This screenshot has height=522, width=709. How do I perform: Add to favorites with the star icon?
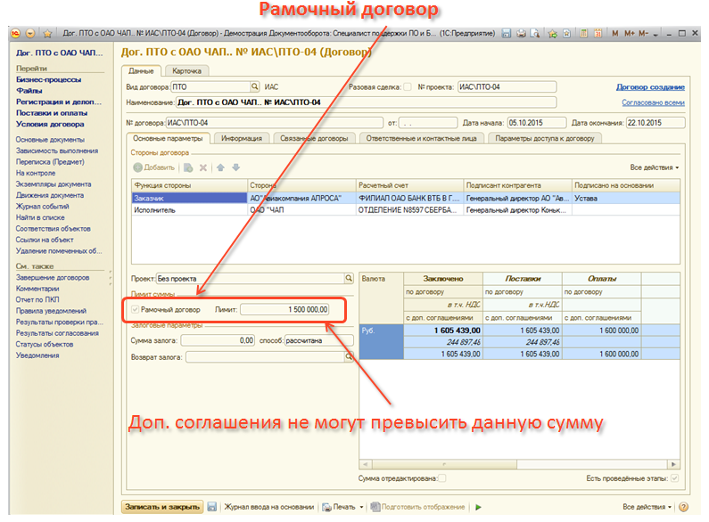pos(551,33)
